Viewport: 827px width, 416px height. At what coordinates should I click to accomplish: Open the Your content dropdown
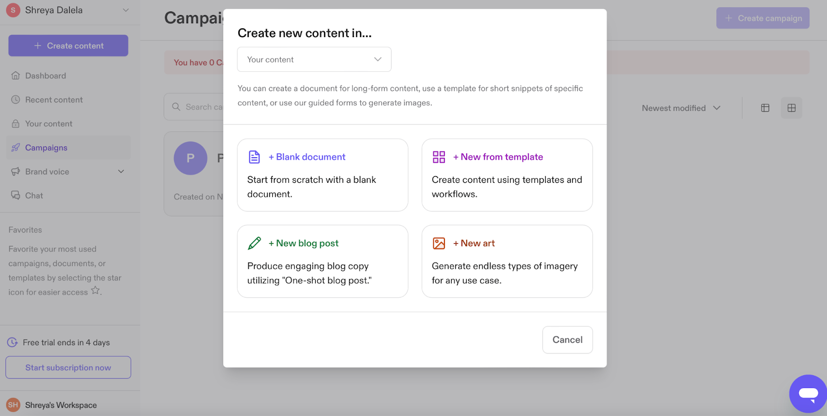pos(314,59)
